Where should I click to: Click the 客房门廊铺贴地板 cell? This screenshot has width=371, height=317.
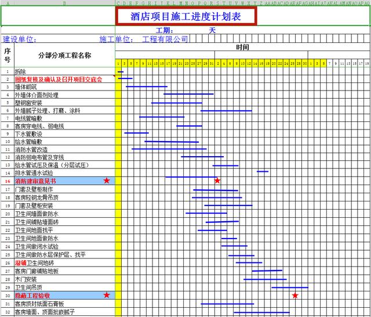(64, 271)
